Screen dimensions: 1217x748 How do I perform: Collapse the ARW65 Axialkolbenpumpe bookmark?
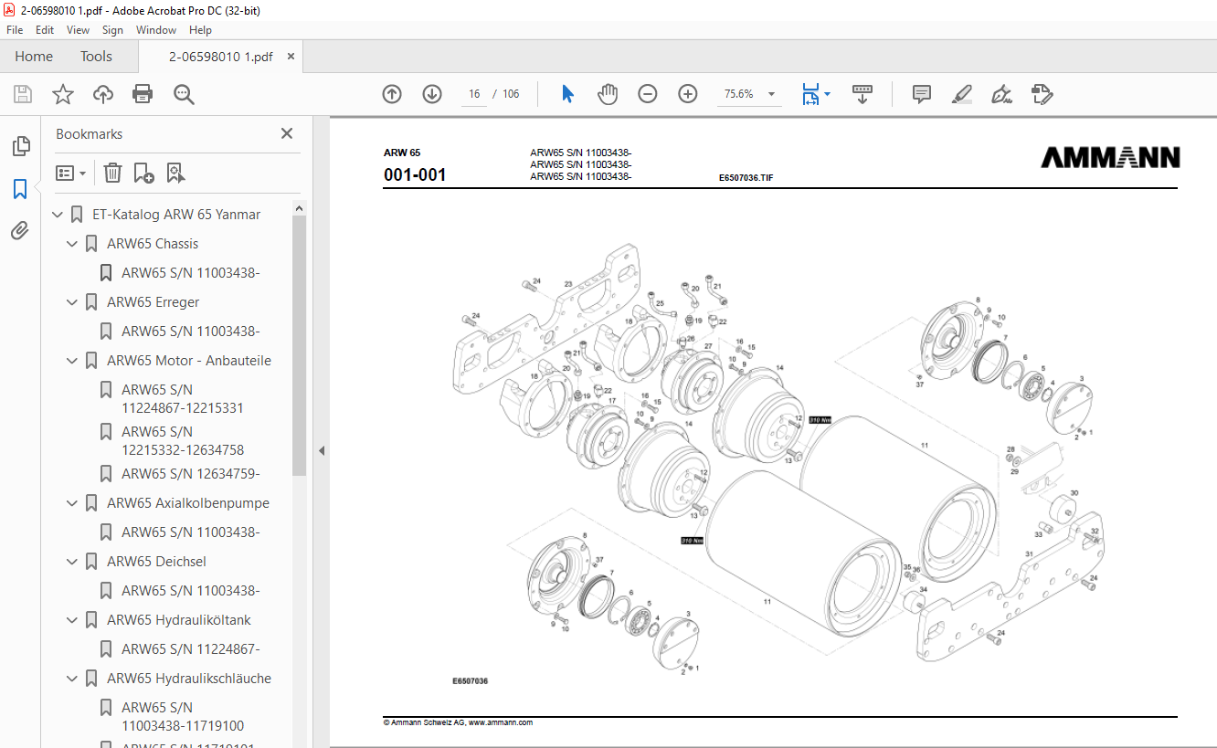[x=72, y=503]
